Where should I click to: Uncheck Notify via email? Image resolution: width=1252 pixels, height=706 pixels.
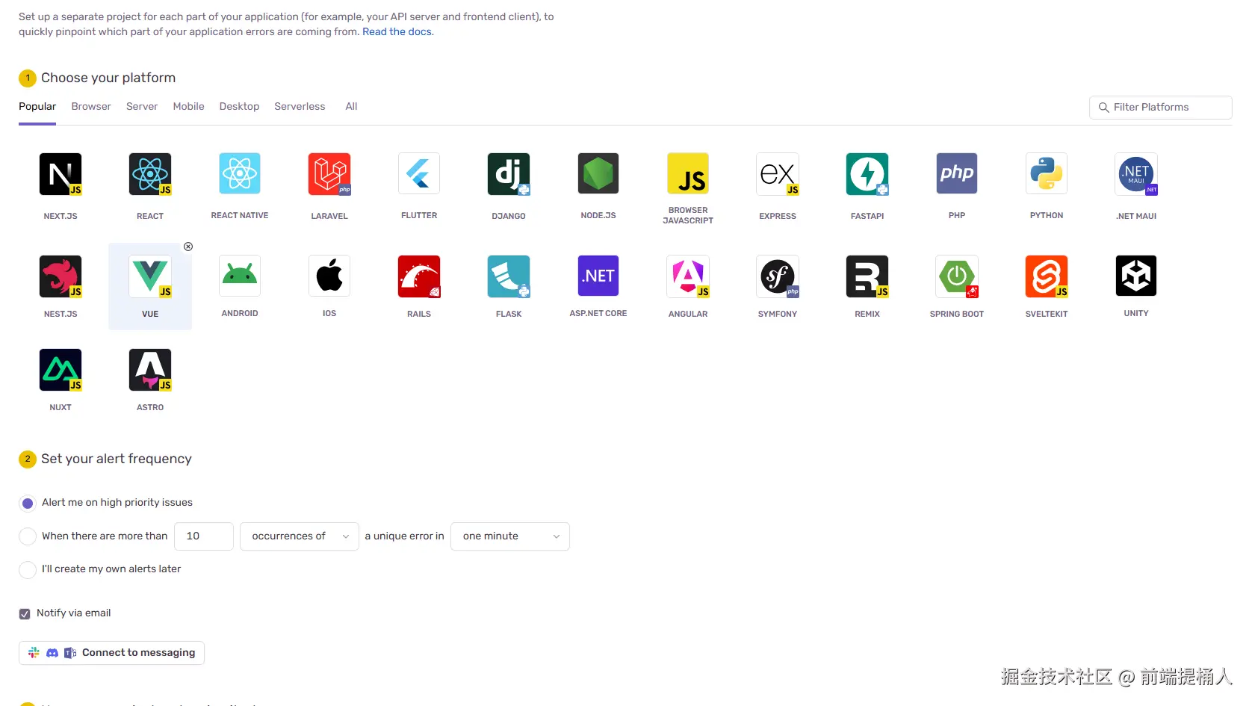pyautogui.click(x=25, y=613)
